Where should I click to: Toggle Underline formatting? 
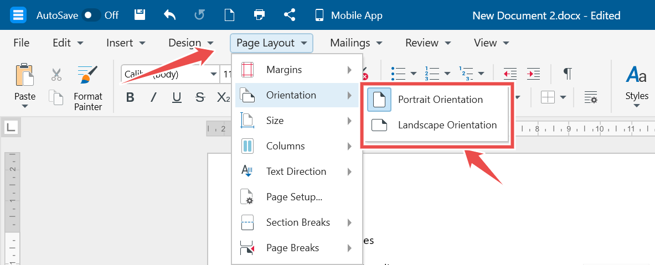point(177,98)
